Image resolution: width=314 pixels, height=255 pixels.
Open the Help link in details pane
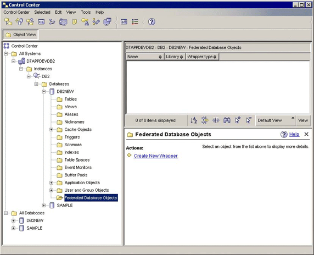click(x=294, y=134)
